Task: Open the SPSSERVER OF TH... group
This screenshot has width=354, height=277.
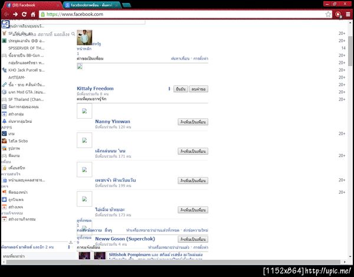Action: [27, 48]
